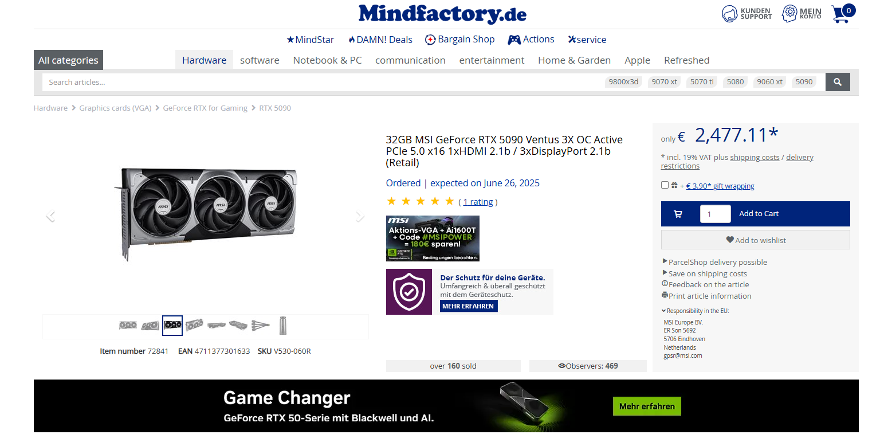Click the search magnifier button
This screenshot has width=884, height=438.
click(838, 82)
